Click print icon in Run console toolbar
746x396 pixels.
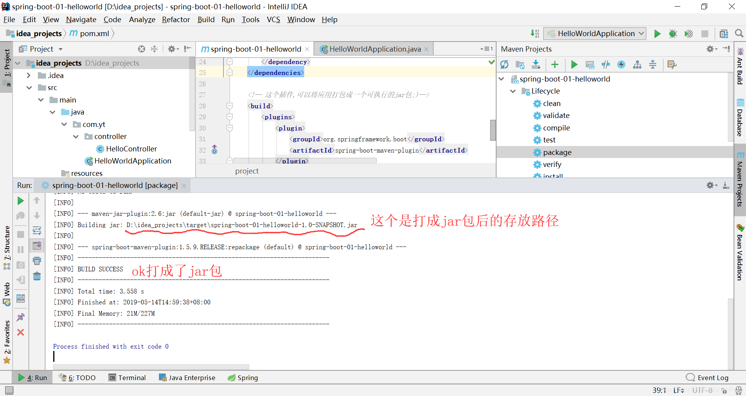37,261
